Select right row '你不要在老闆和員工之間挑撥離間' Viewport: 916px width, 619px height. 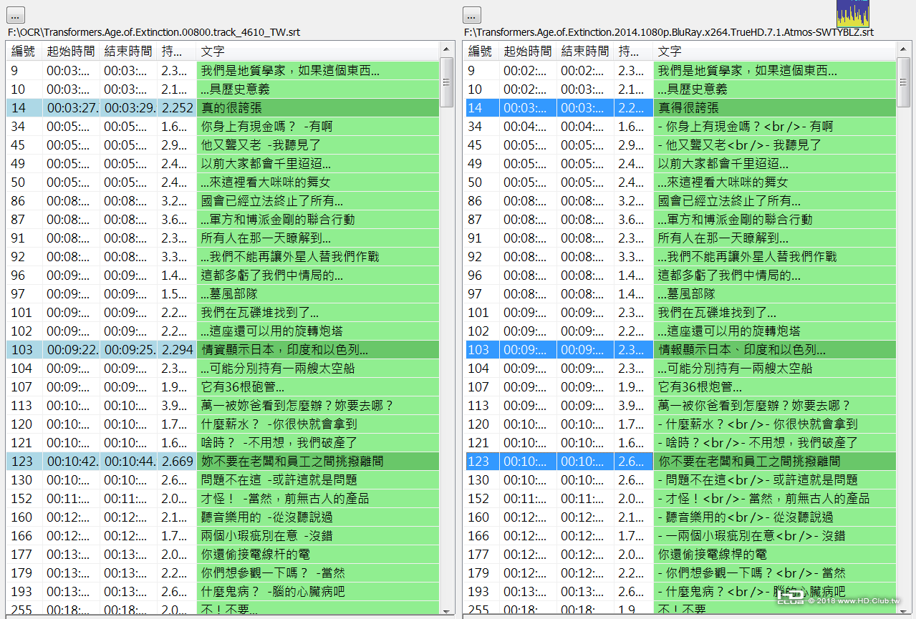680,461
